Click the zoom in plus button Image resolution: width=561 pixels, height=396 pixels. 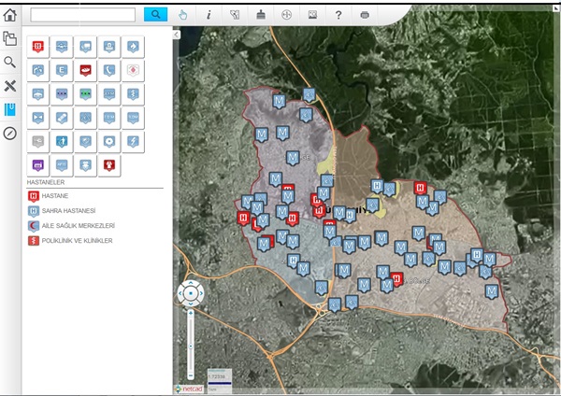pyautogui.click(x=190, y=312)
